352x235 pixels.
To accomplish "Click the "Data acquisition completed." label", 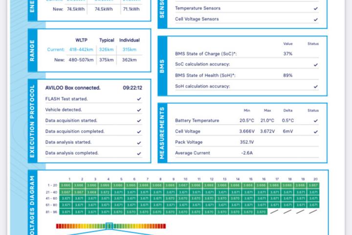I will point(75,131).
